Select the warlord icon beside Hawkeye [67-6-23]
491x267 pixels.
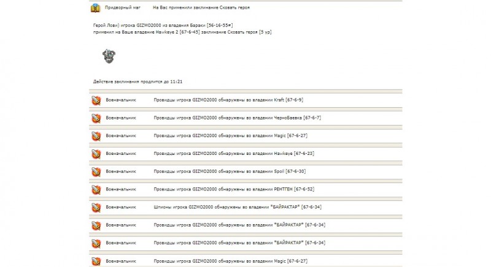tap(95, 153)
